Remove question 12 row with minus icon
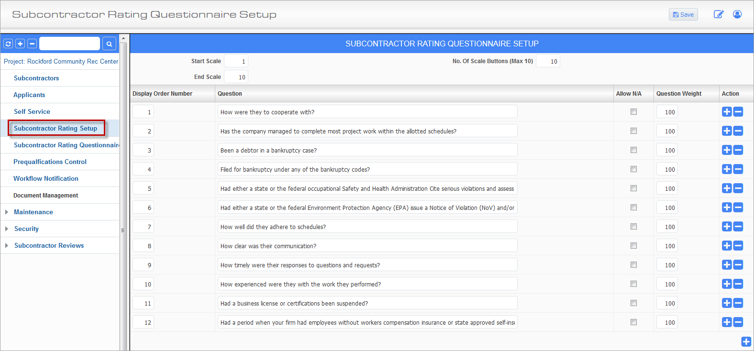Viewport: 754px width, 351px height. coord(738,322)
